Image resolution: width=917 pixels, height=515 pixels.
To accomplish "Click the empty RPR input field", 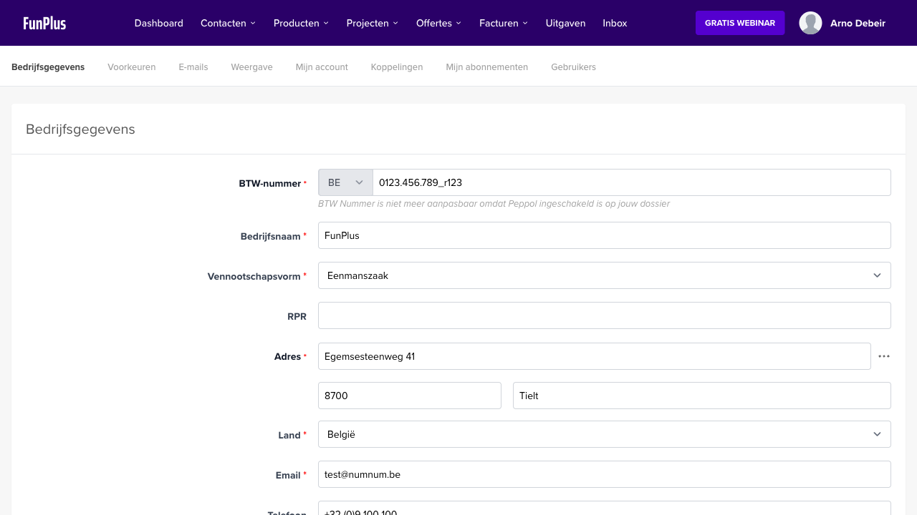I will tap(604, 315).
